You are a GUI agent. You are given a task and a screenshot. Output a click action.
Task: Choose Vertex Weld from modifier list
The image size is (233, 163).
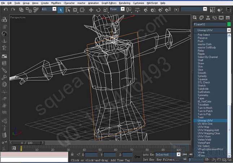coord(204,140)
